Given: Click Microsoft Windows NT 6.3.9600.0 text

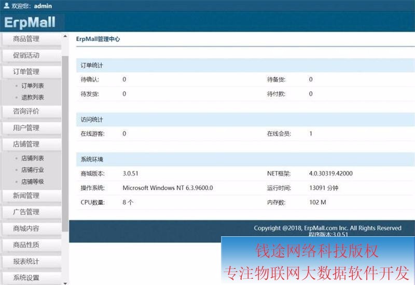Looking at the screenshot, I should (x=168, y=188).
